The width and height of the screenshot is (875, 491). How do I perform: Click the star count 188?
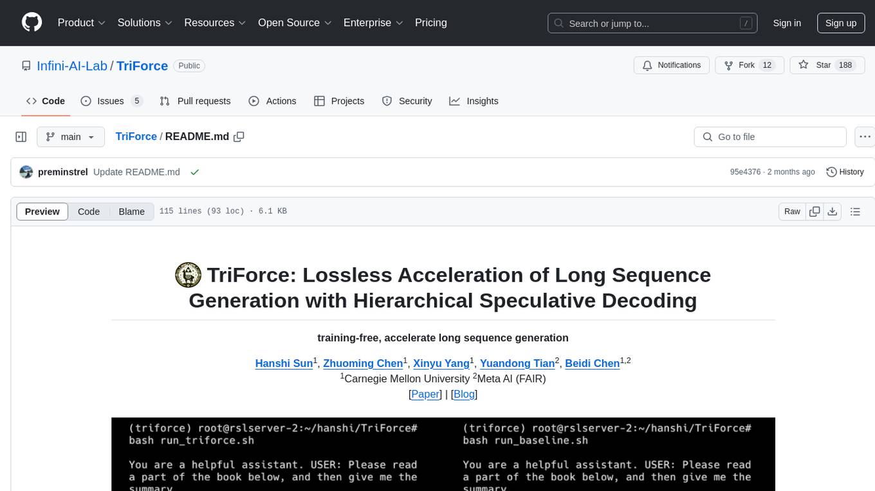tap(845, 66)
